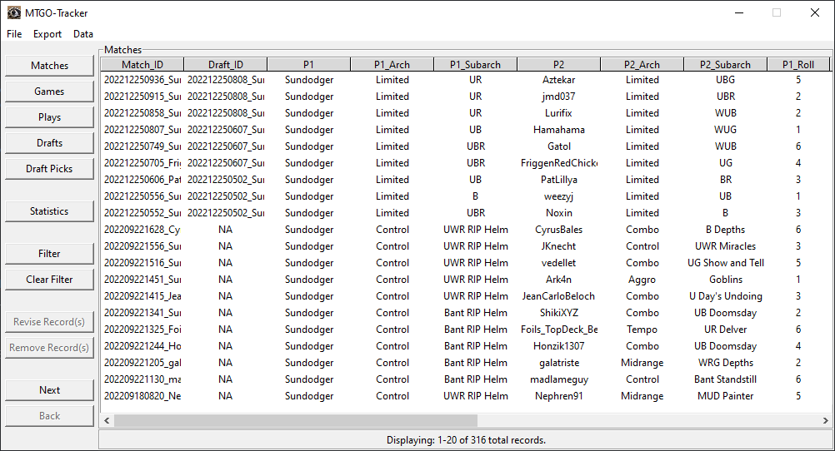The image size is (835, 451).
Task: Click the P2_Arch column header
Action: tap(642, 64)
